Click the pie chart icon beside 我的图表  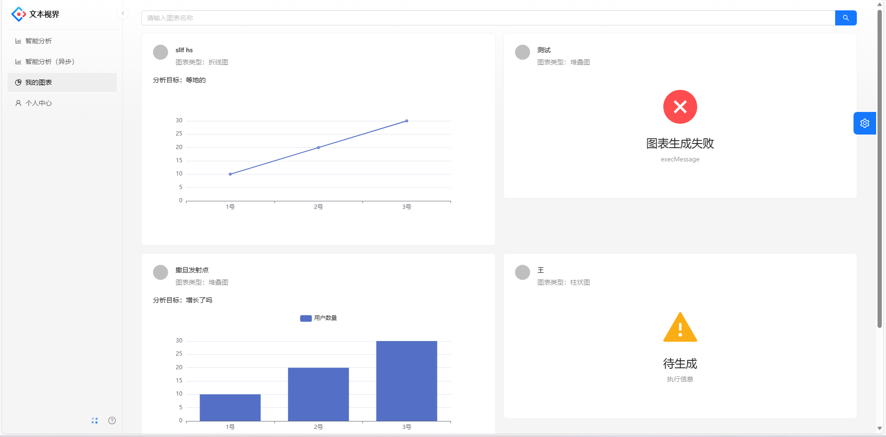point(18,82)
